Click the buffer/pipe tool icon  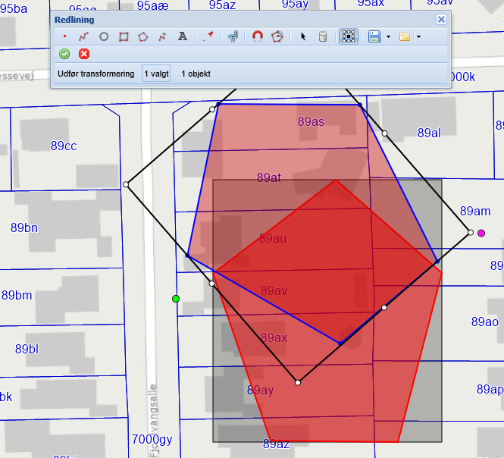[x=233, y=36]
